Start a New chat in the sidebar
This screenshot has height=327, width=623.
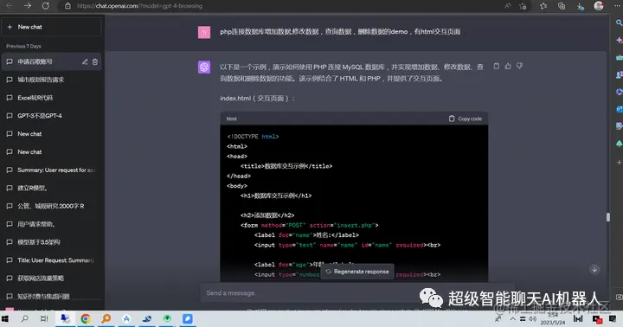tap(52, 27)
